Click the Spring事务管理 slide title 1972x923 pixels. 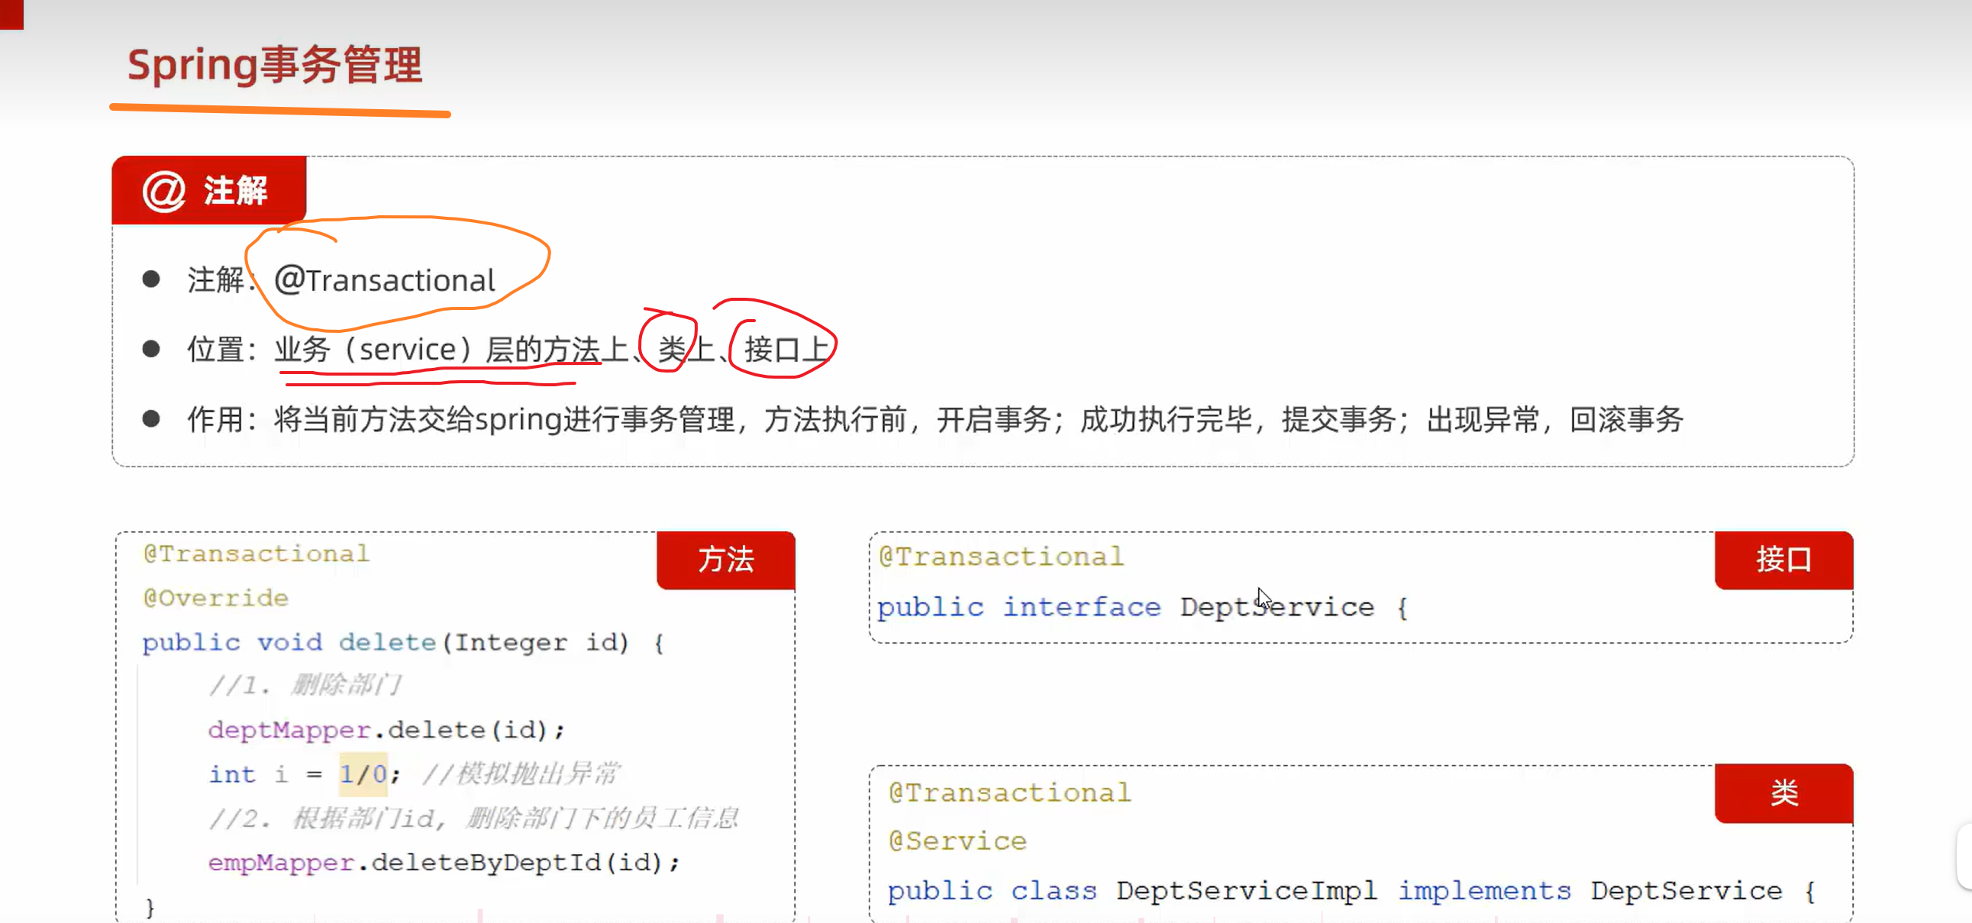click(x=274, y=65)
